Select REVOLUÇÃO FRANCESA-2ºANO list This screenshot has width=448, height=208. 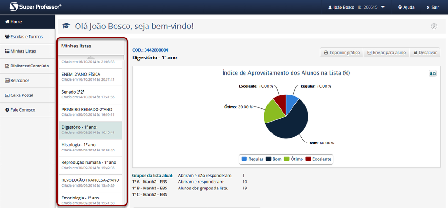tap(90, 183)
